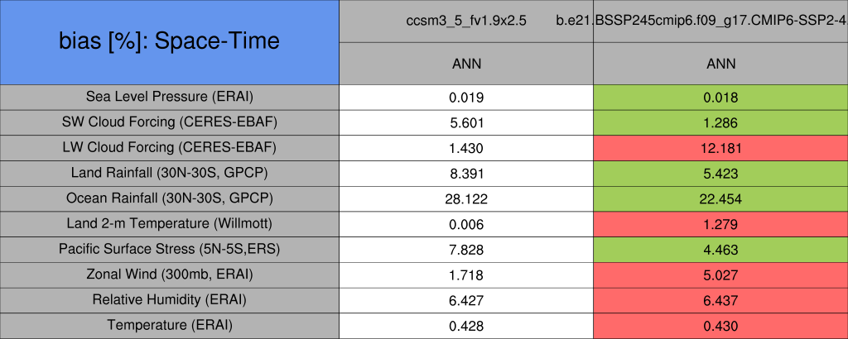This screenshot has height=339, width=848.
Task: Select Land Rainfall (30N-30S, GPCP) row label
Action: [169, 174]
